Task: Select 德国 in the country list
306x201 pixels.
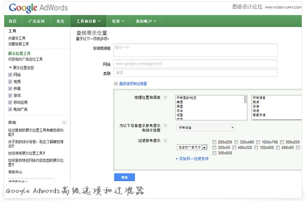Action: point(180,115)
